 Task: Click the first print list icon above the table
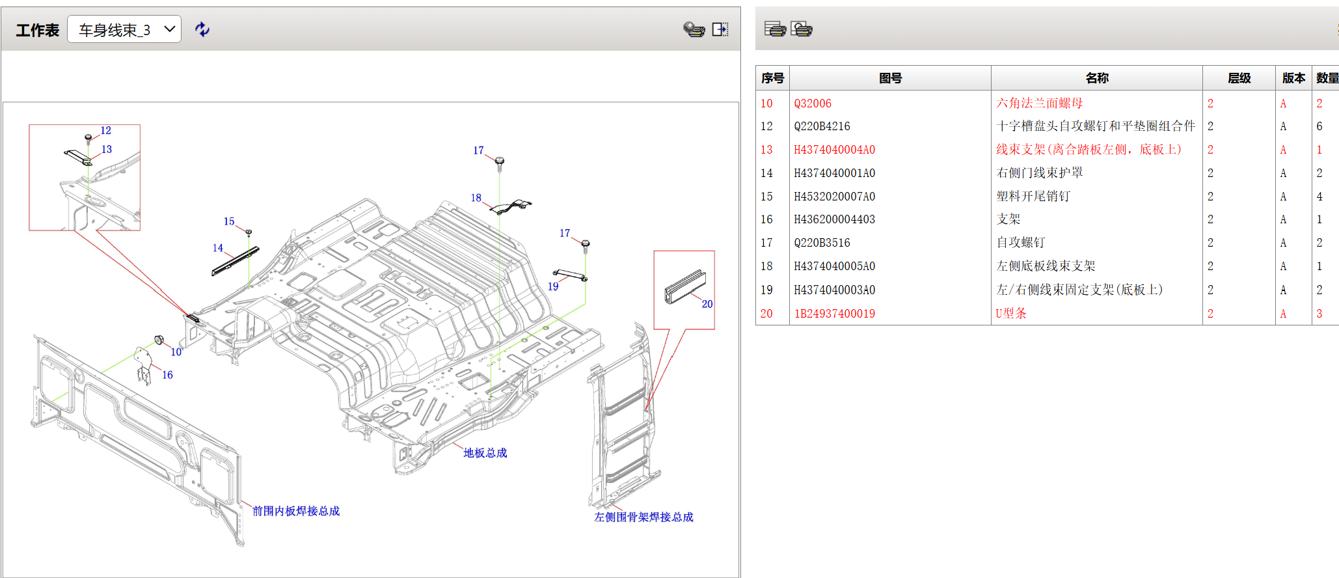775,29
